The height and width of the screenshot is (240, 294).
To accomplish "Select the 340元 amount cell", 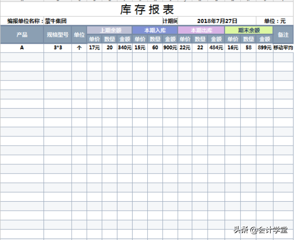I will (125, 48).
